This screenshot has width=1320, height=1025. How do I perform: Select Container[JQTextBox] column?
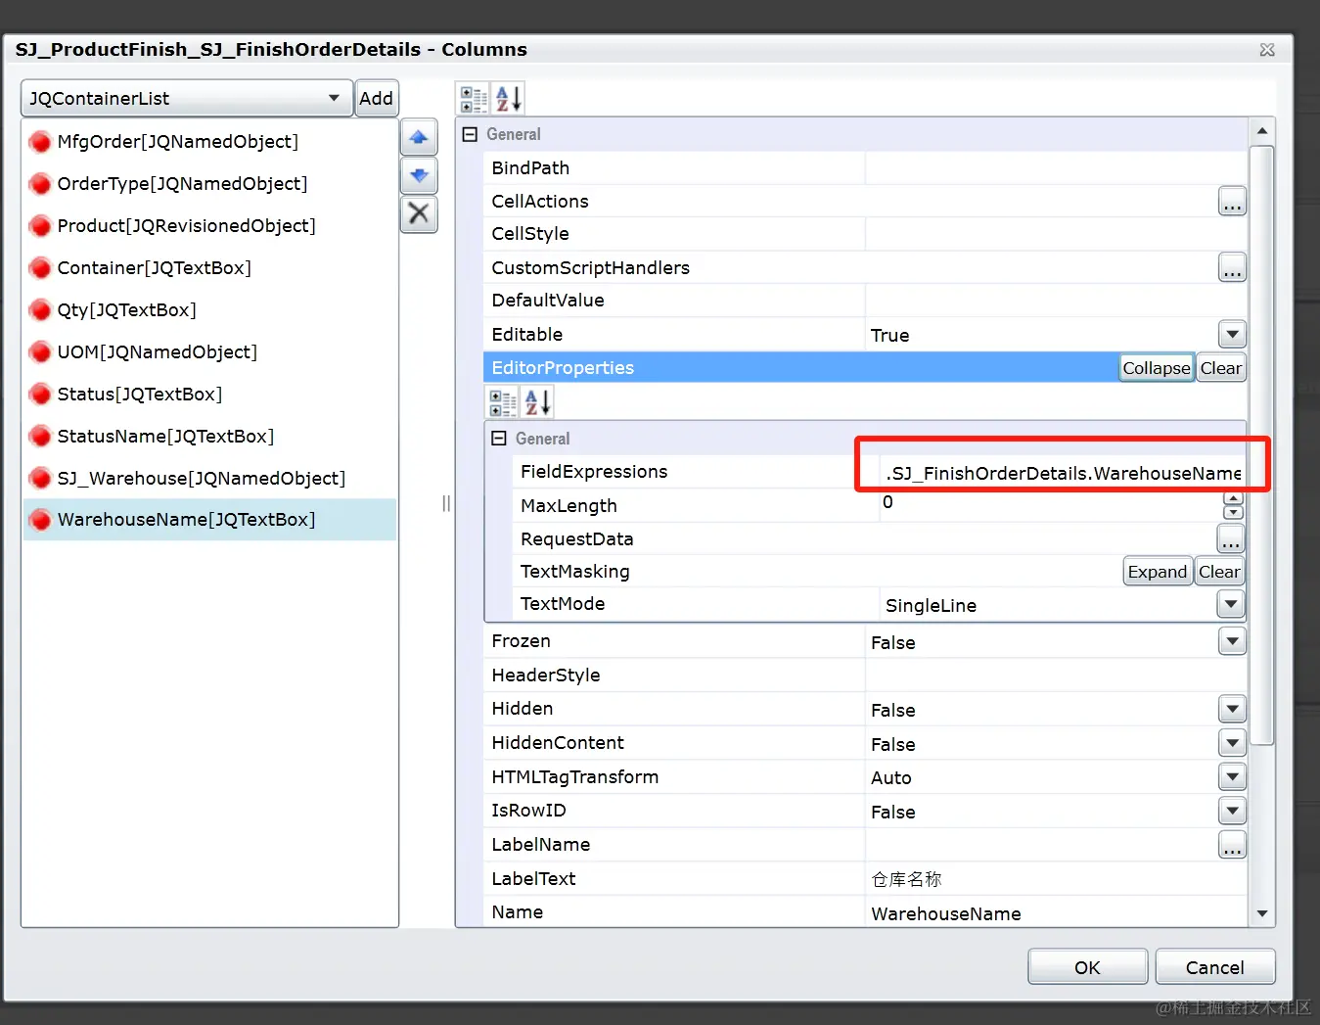click(209, 268)
